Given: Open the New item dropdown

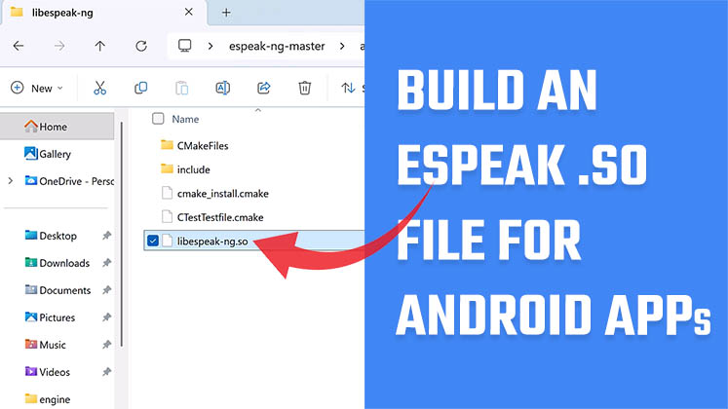Looking at the screenshot, I should click(x=36, y=88).
